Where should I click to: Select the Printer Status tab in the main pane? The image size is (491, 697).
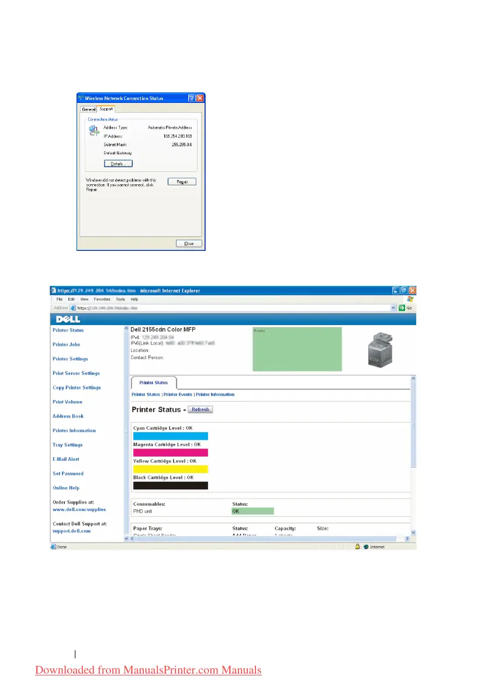[x=154, y=382]
